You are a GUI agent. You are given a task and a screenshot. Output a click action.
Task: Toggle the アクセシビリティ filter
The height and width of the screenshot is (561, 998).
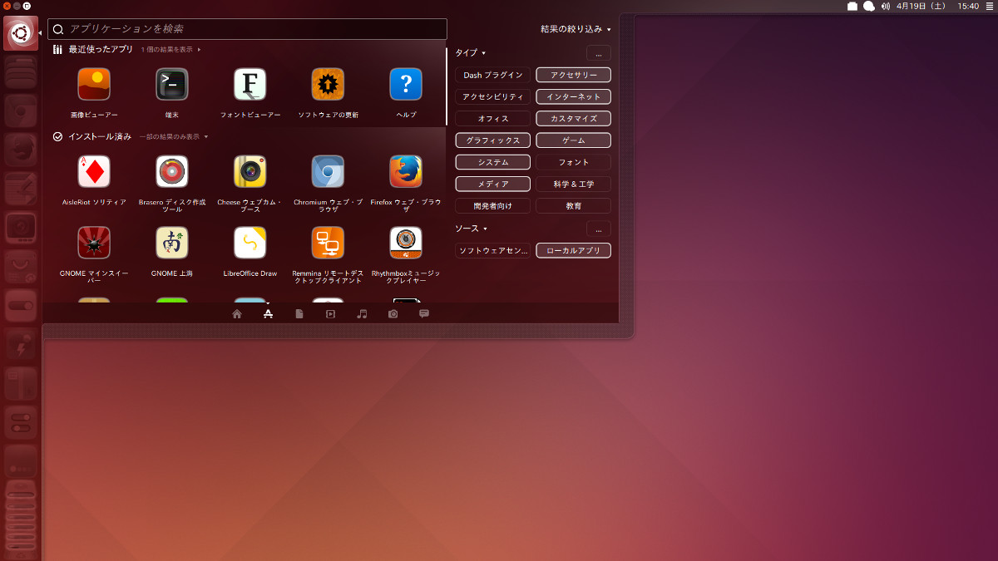click(x=493, y=96)
